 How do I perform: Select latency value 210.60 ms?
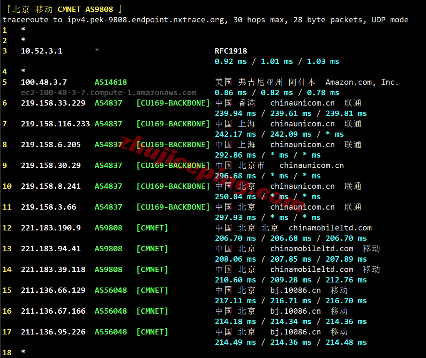236,280
